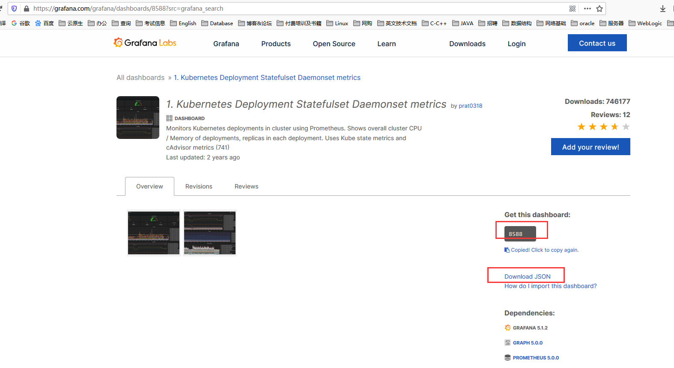Click the copy icon beside Copied text
The height and width of the screenshot is (368, 674).
[x=507, y=250]
